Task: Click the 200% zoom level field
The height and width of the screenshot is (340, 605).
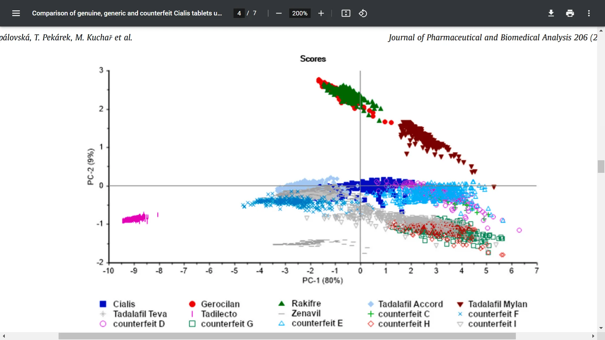Action: point(300,13)
